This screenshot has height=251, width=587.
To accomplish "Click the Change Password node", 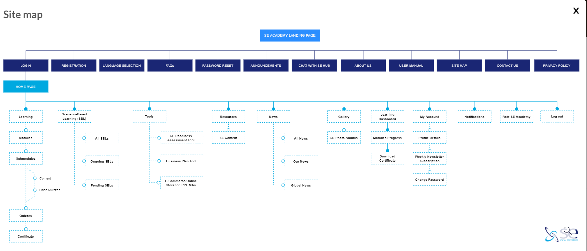I will tap(430, 179).
